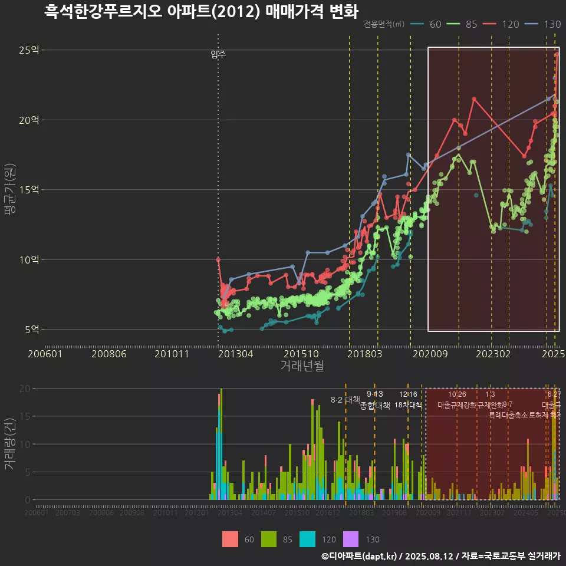Screen dimensions: 566x566
Task: Click the 20 label on the volume chart
Action: click(x=25, y=389)
